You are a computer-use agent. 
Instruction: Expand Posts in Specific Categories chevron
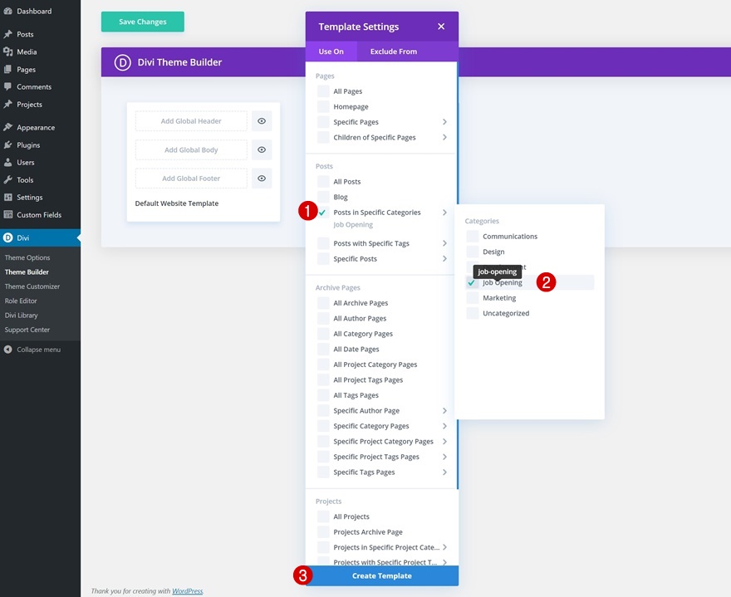click(444, 213)
